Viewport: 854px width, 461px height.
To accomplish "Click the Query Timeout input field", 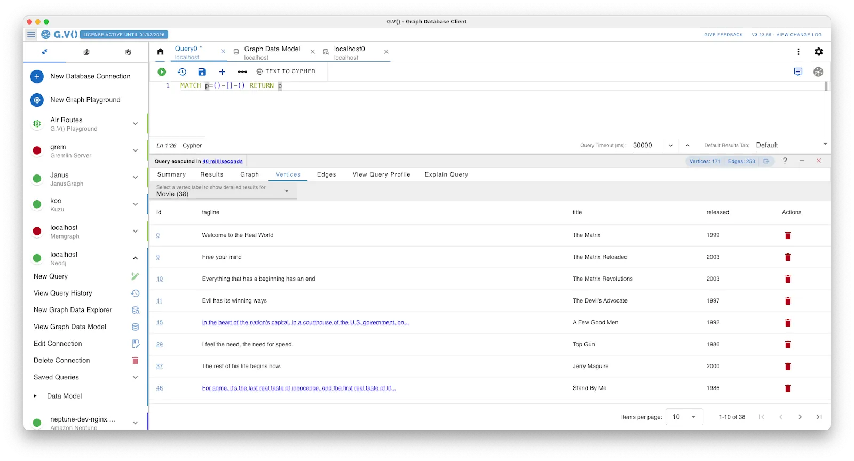I will pyautogui.click(x=646, y=145).
